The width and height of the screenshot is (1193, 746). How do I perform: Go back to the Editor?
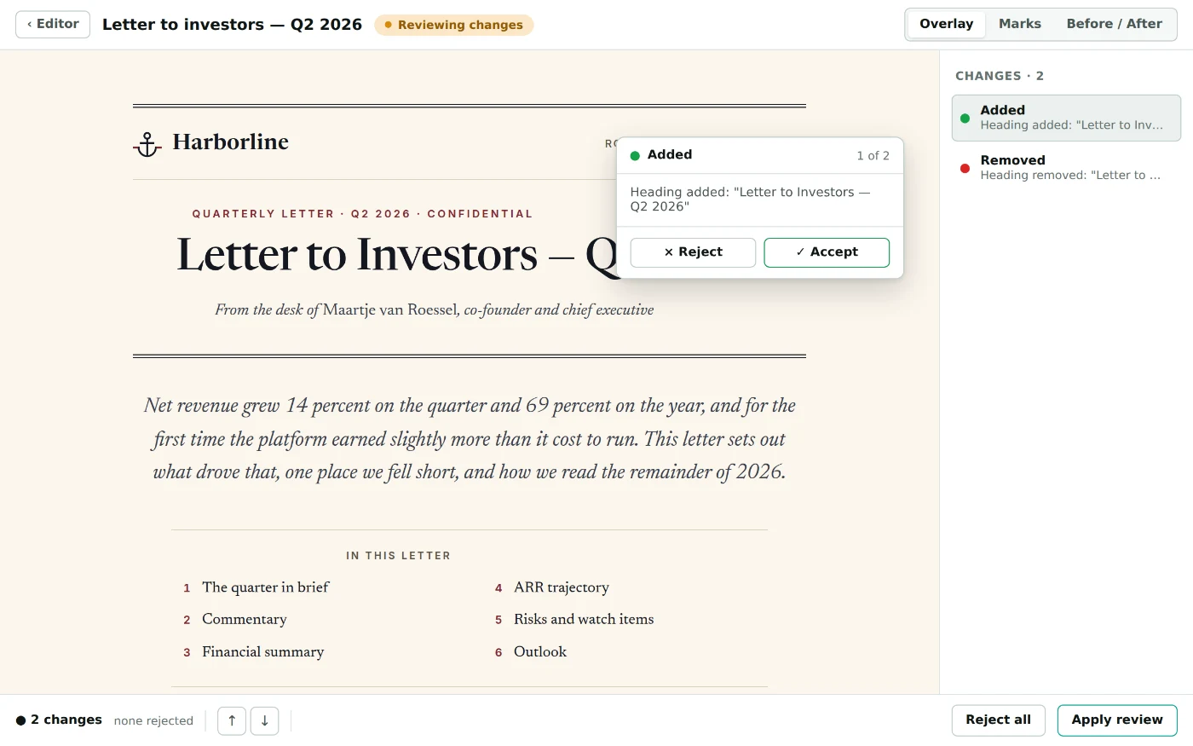[x=53, y=24]
